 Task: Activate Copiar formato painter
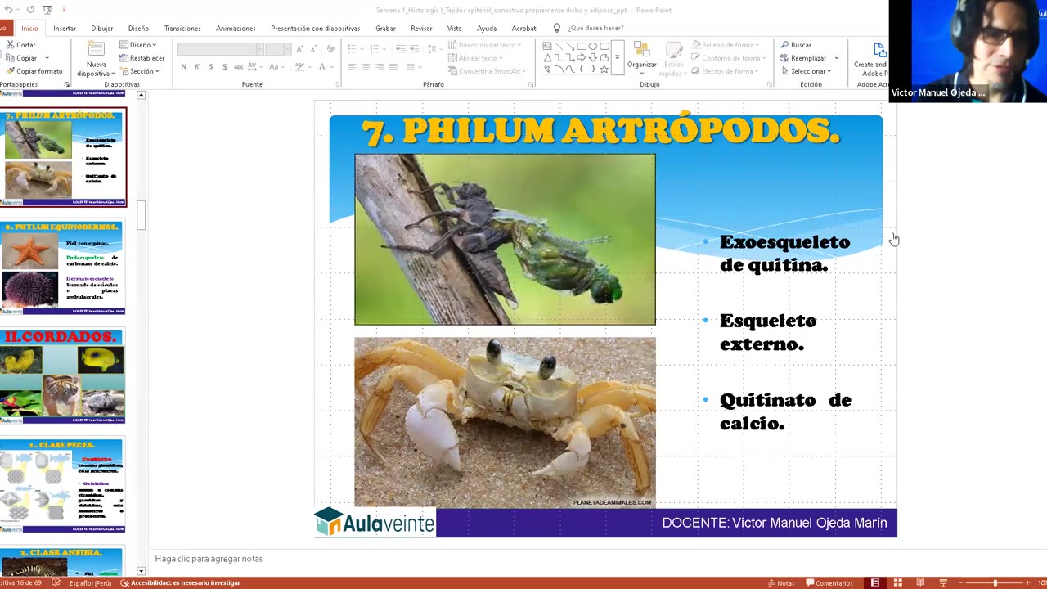pyautogui.click(x=34, y=71)
